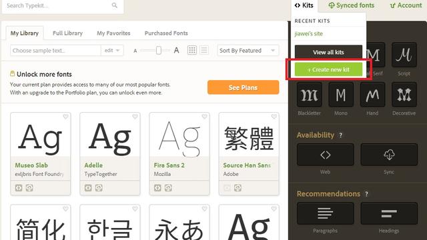This screenshot has width=427, height=240.
Task: Switch to list view icon
Action: click(x=204, y=50)
